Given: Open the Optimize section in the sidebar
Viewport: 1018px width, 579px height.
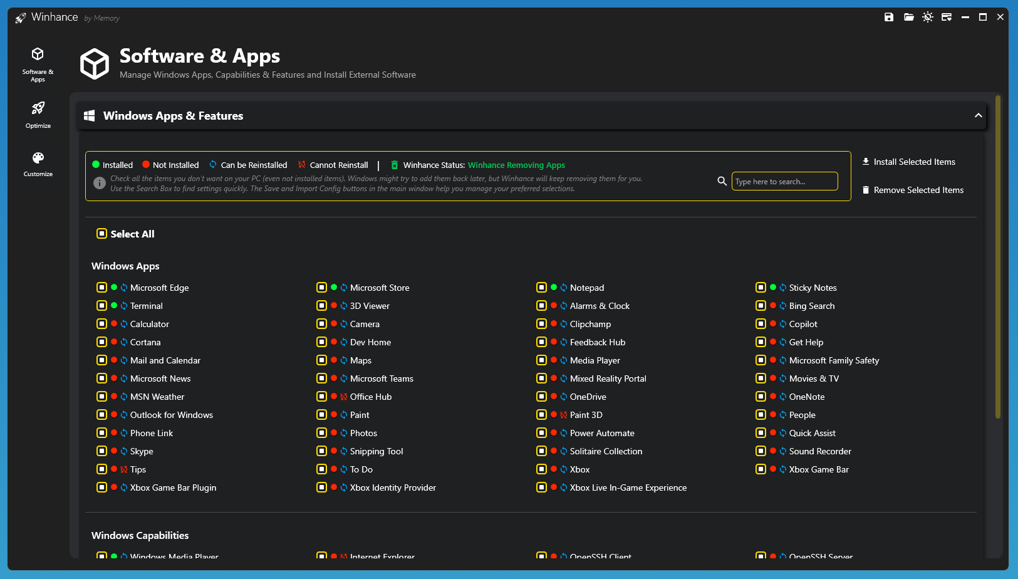Looking at the screenshot, I should [38, 115].
